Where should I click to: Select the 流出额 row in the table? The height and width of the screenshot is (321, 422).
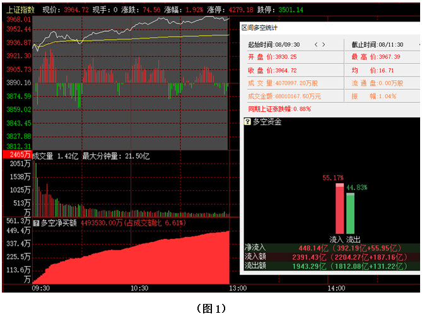pos(331,267)
